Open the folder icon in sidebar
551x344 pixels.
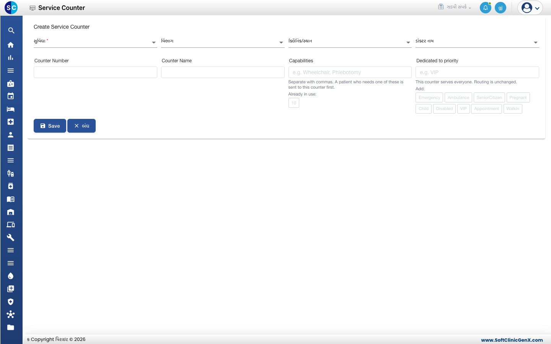(11, 327)
